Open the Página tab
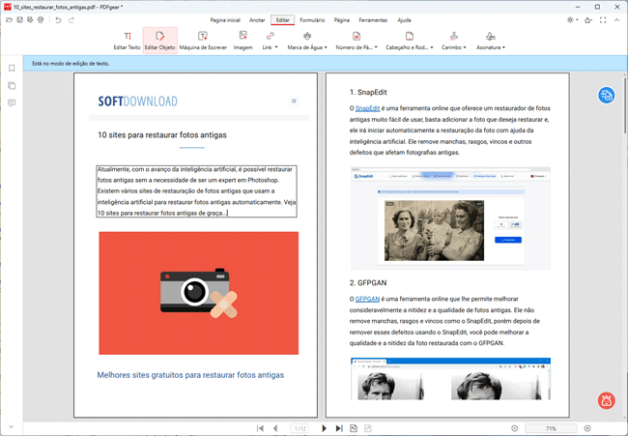Viewport: 628px width, 436px height. [x=342, y=20]
